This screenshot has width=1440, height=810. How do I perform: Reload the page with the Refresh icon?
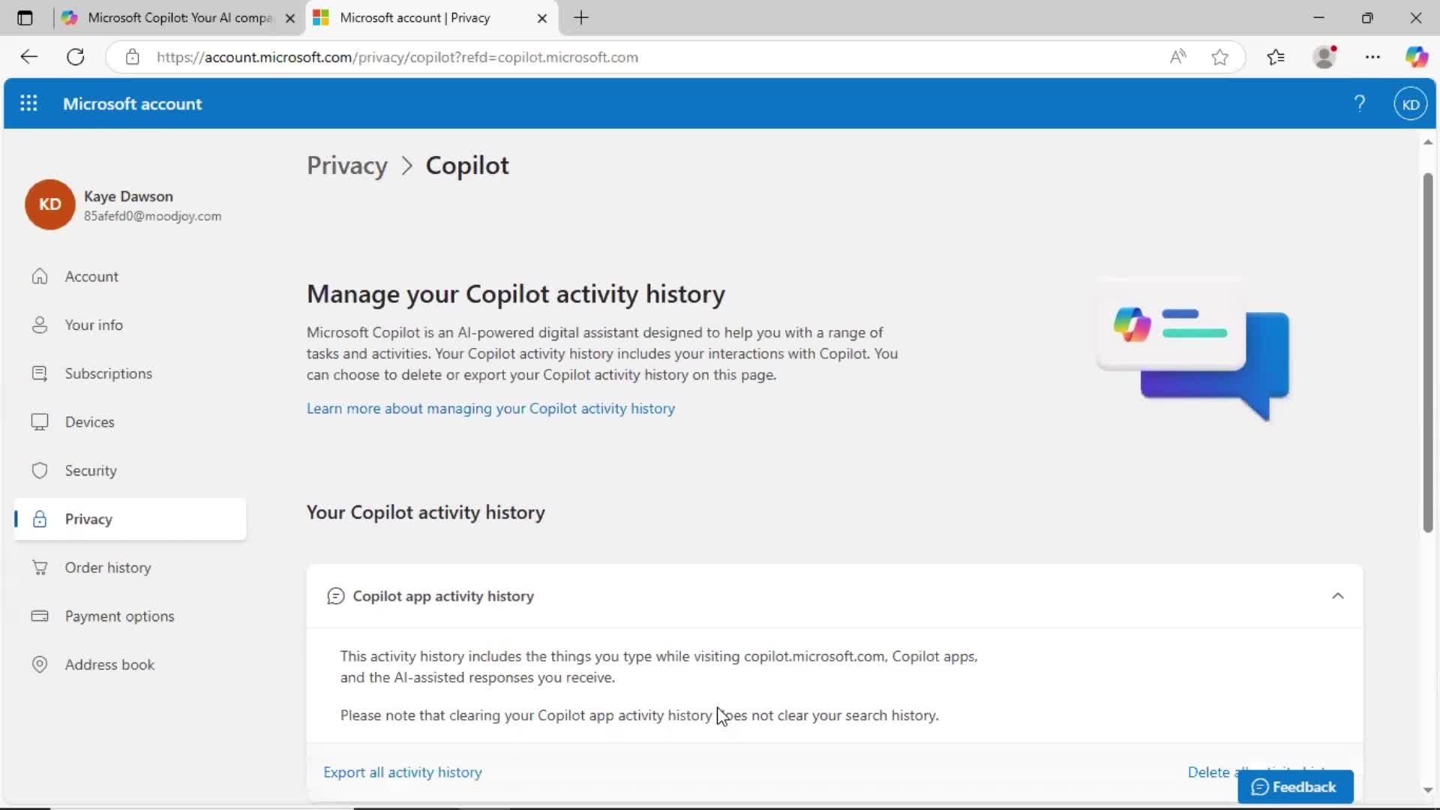click(76, 57)
